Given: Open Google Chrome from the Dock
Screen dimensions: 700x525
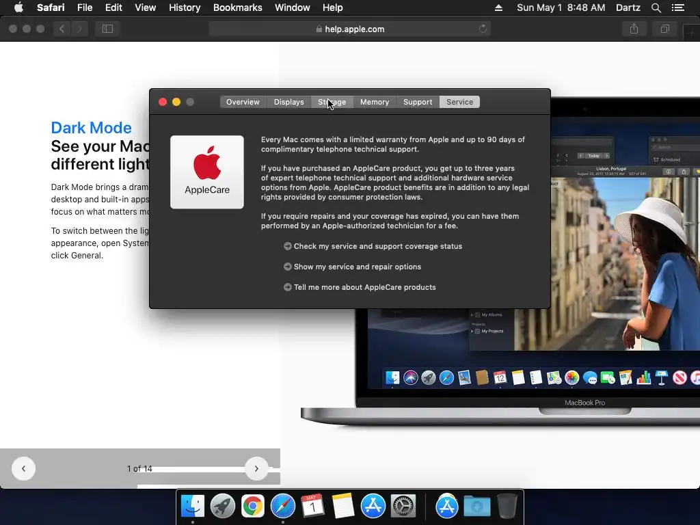Looking at the screenshot, I should click(x=253, y=507).
